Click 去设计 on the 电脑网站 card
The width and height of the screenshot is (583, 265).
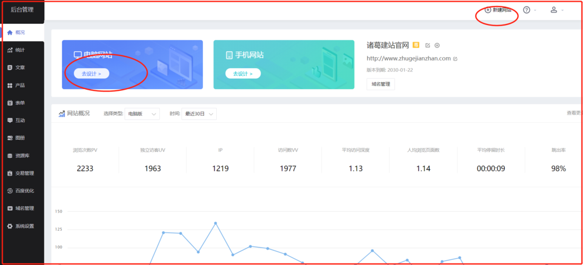pyautogui.click(x=91, y=74)
